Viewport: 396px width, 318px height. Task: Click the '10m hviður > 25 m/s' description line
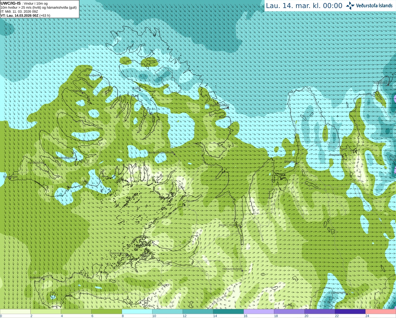pos(39,7)
